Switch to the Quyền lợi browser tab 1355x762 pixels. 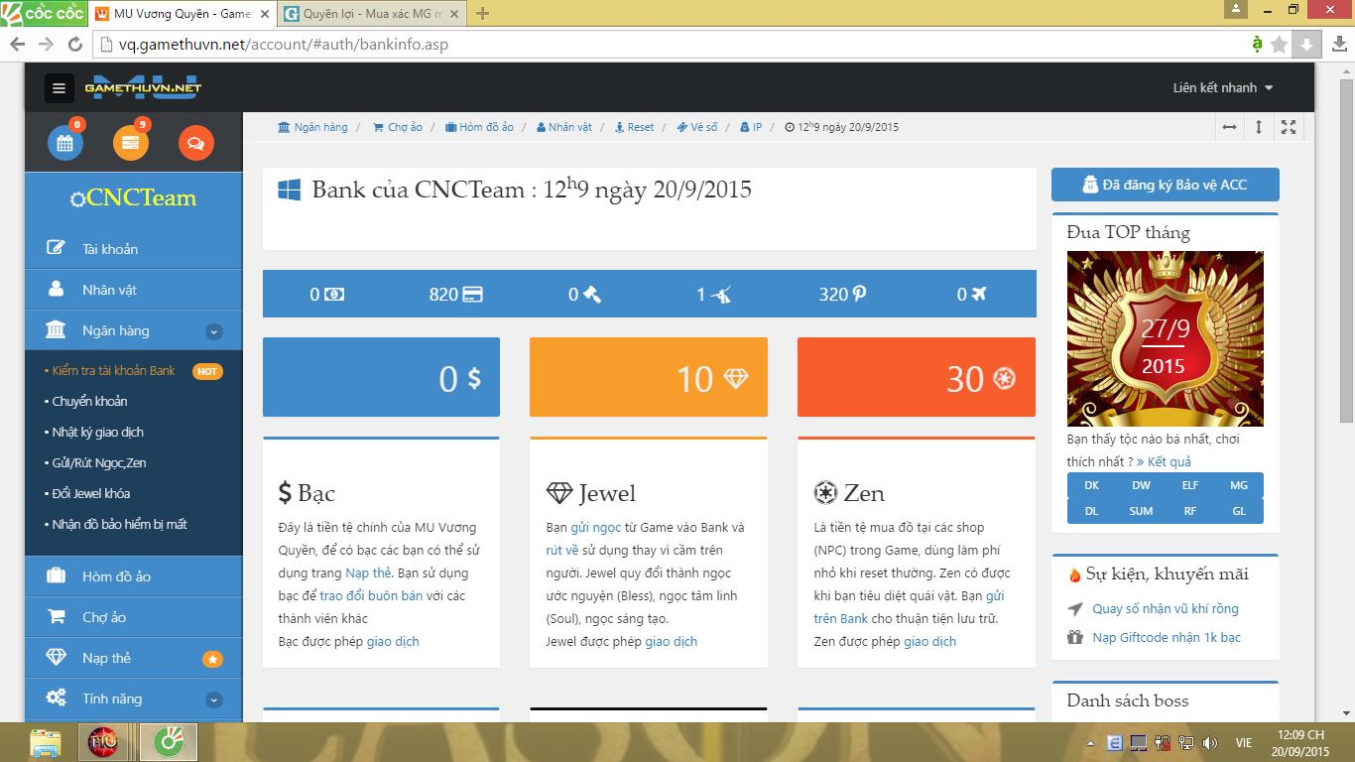[x=372, y=14]
